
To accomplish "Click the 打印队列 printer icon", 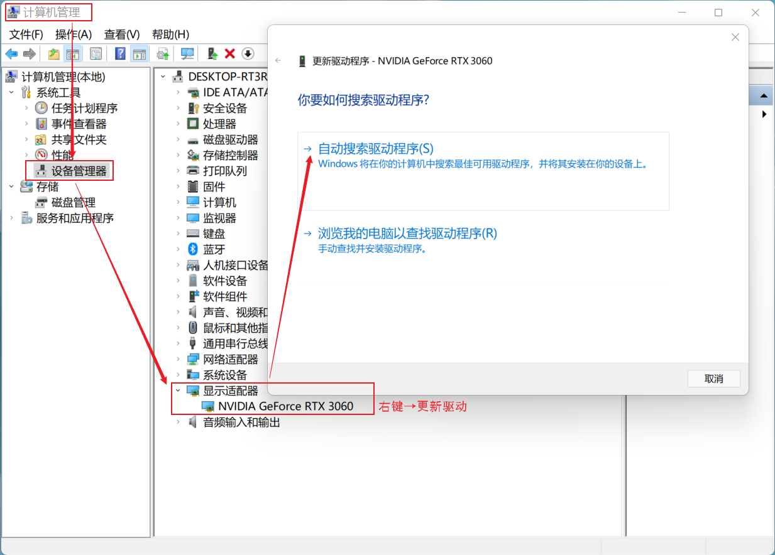I will tap(194, 171).
